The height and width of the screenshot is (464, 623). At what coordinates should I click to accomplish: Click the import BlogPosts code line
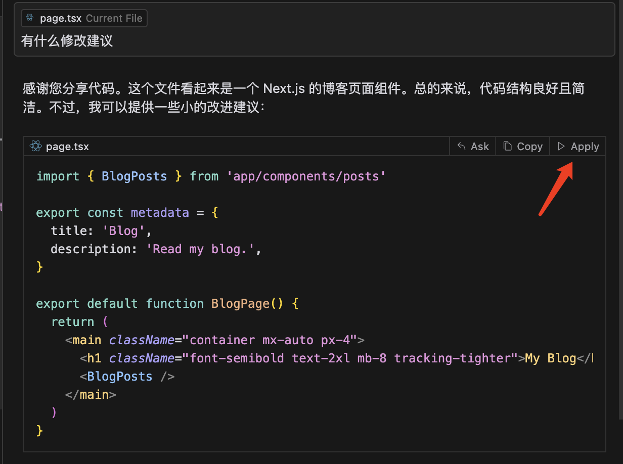coord(211,176)
